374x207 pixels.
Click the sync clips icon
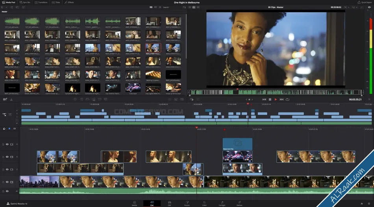[23, 7]
